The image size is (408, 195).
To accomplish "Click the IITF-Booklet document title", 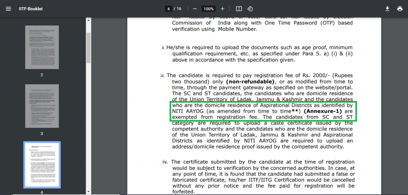I will tap(31, 9).
